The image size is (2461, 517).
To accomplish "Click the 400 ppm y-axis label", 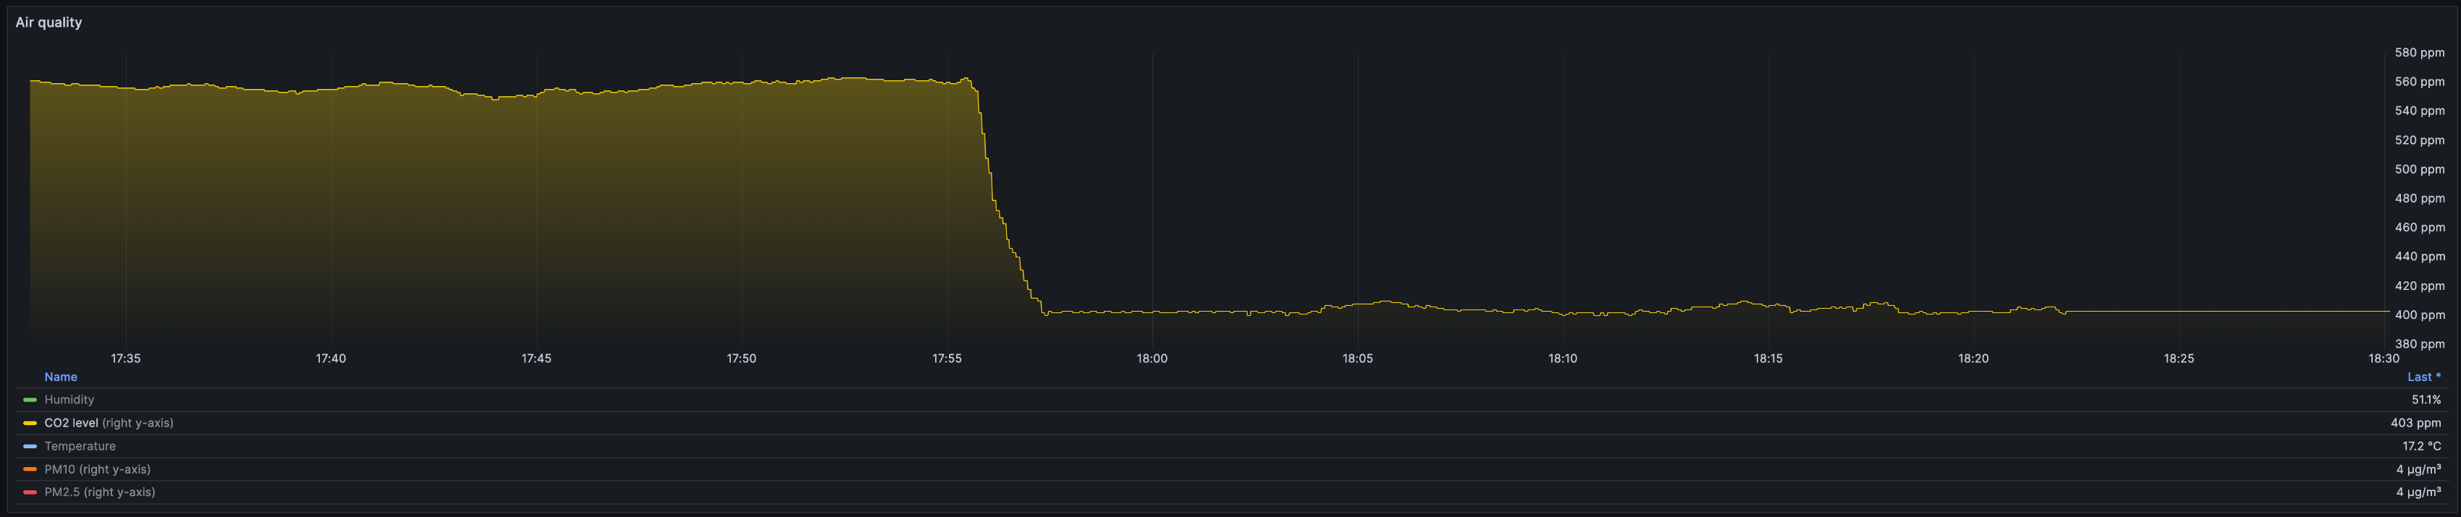I will click(x=2420, y=315).
